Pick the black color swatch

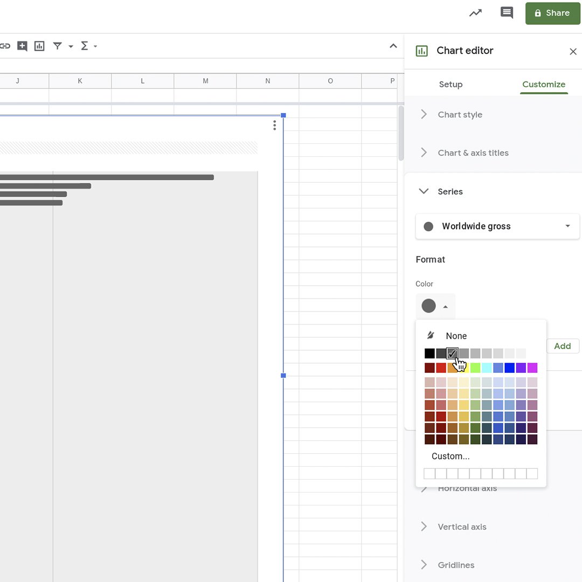click(x=429, y=354)
